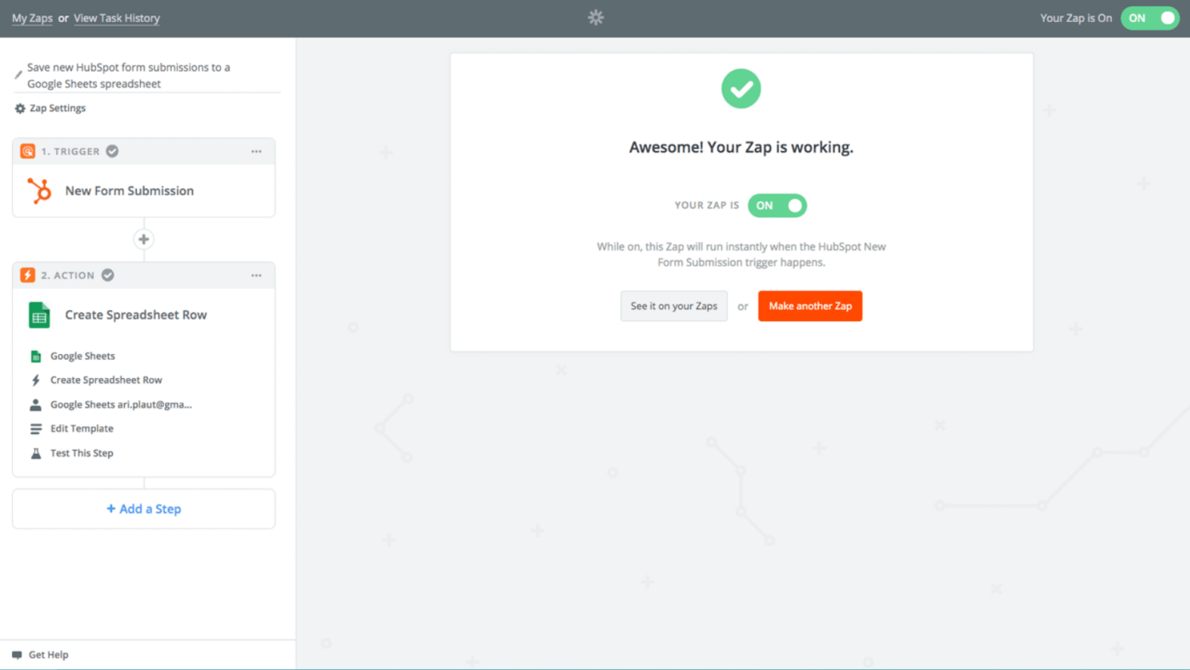
Task: Select the Google Sheets app menu item
Action: (x=82, y=357)
